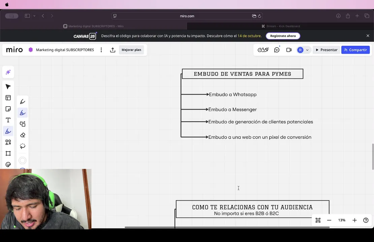Open a new Safari tab
Image resolution: width=374 pixels, height=242 pixels.
357,16
